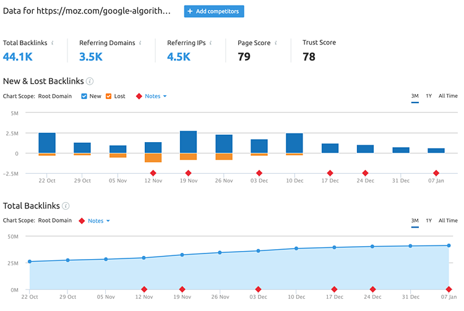Uncheck the New backlinks checkbox
Screen dimensions: 464x311
pos(84,96)
